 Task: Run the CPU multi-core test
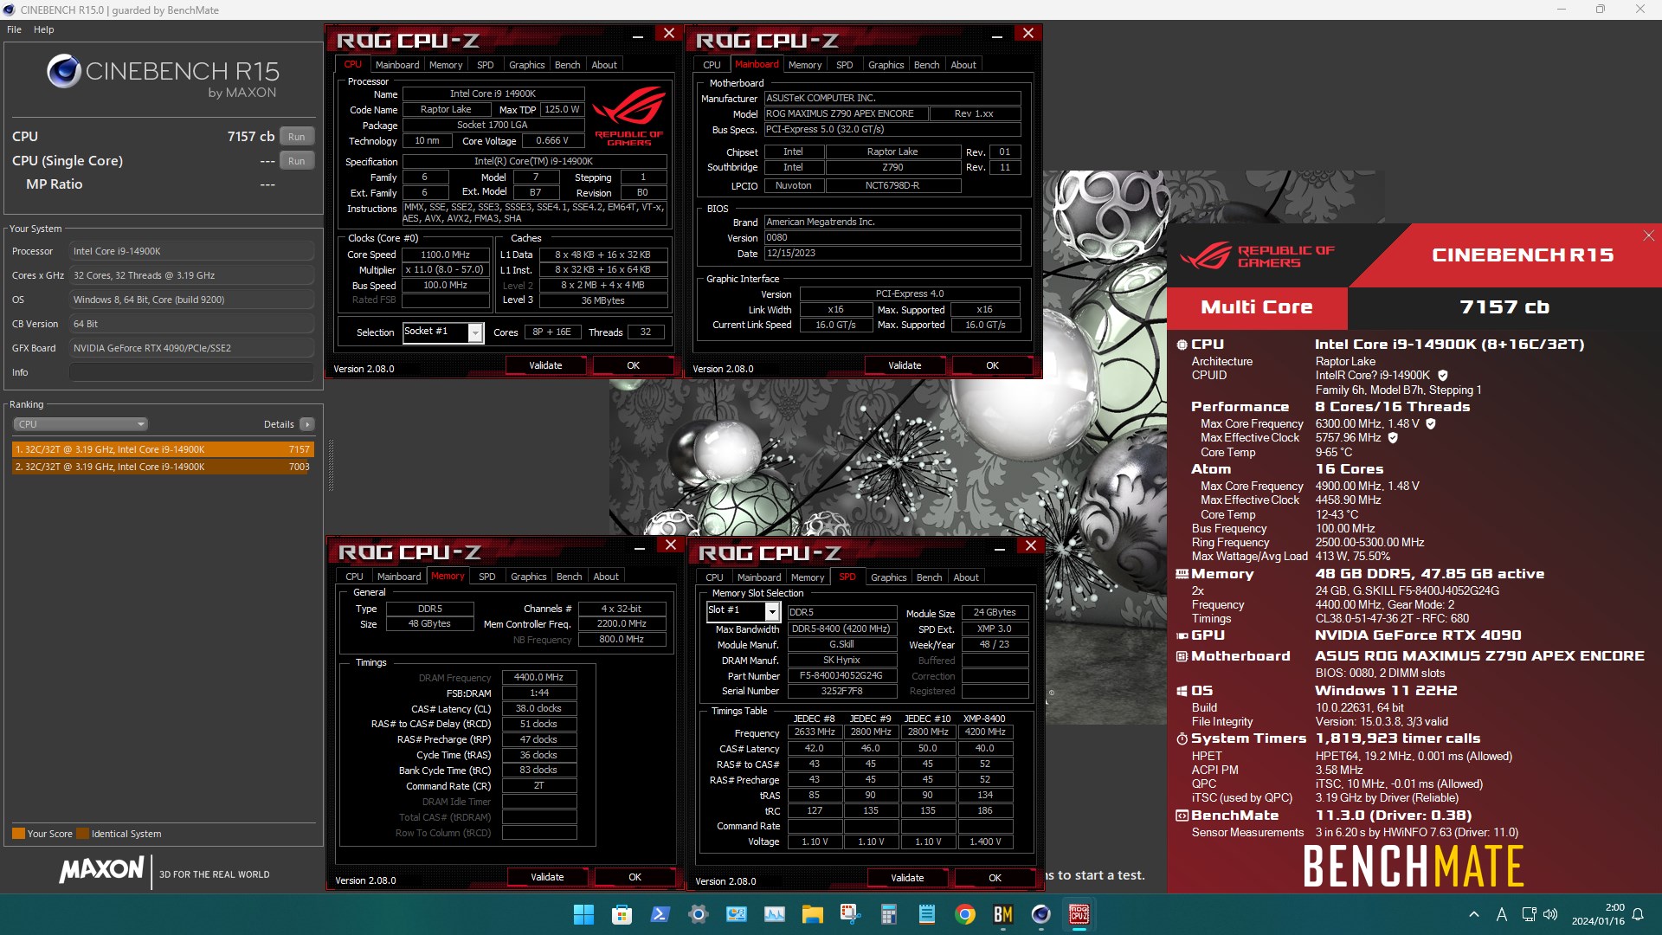[297, 137]
